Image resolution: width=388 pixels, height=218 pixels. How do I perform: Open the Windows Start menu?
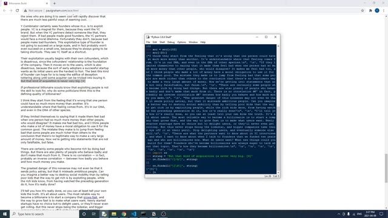tap(5, 214)
